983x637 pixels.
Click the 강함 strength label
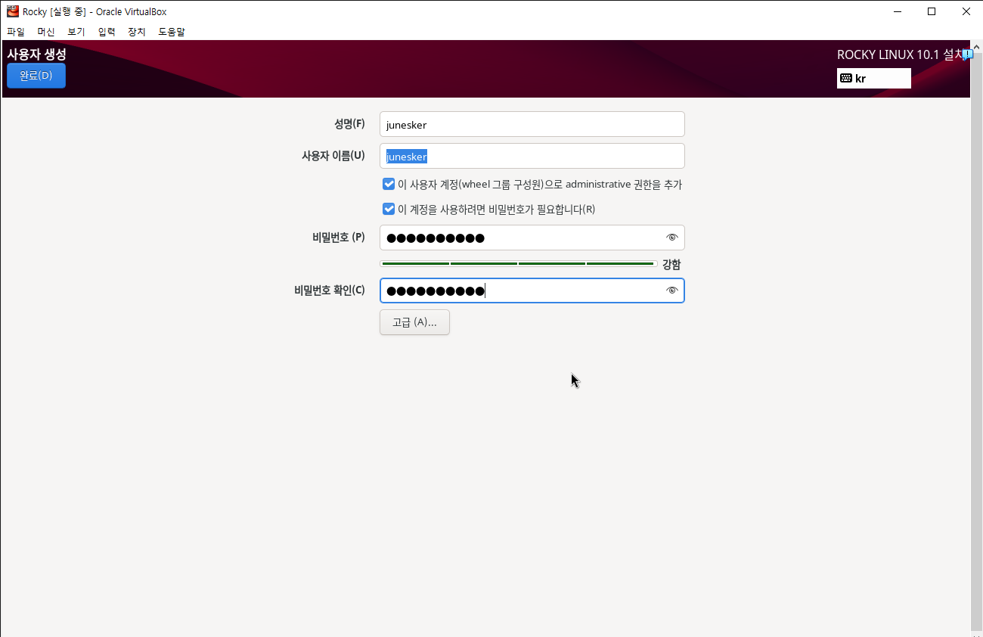tap(671, 265)
